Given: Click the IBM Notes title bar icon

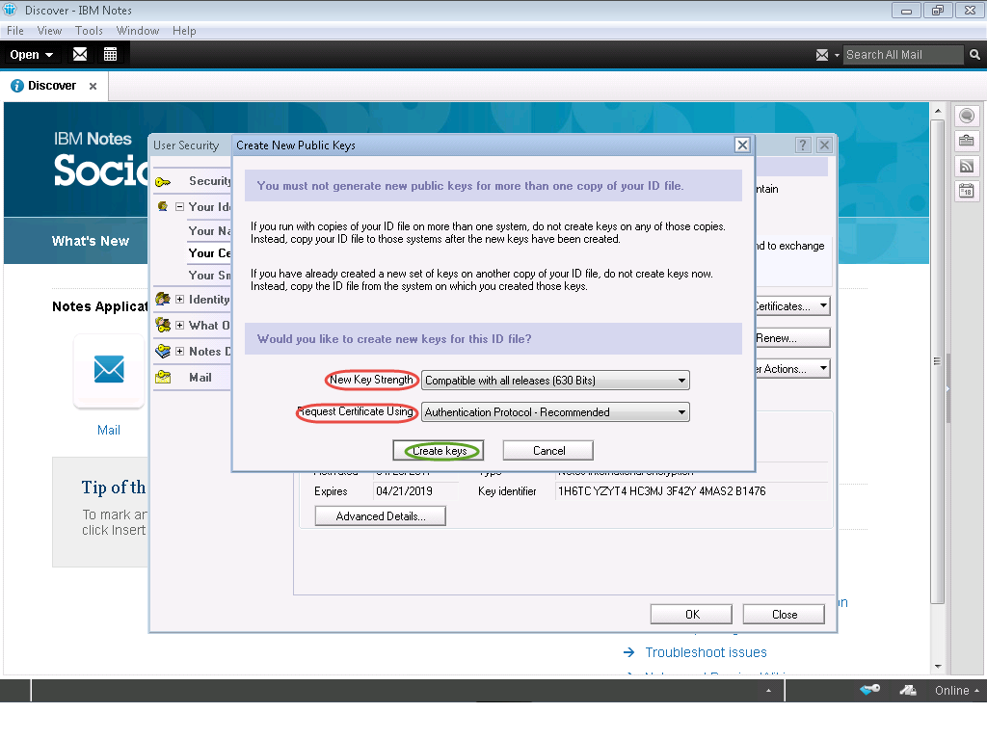Looking at the screenshot, I should coord(10,10).
